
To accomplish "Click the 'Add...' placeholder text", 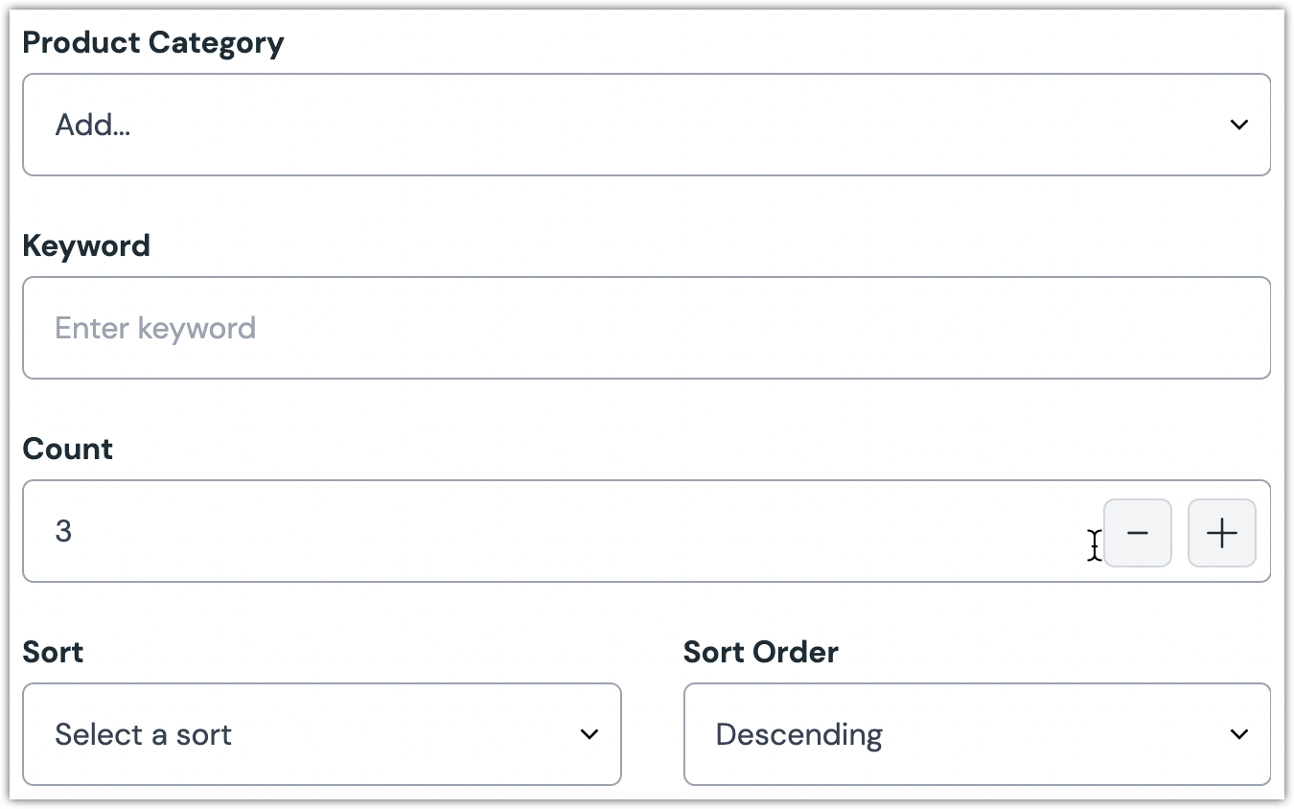I will point(93,125).
